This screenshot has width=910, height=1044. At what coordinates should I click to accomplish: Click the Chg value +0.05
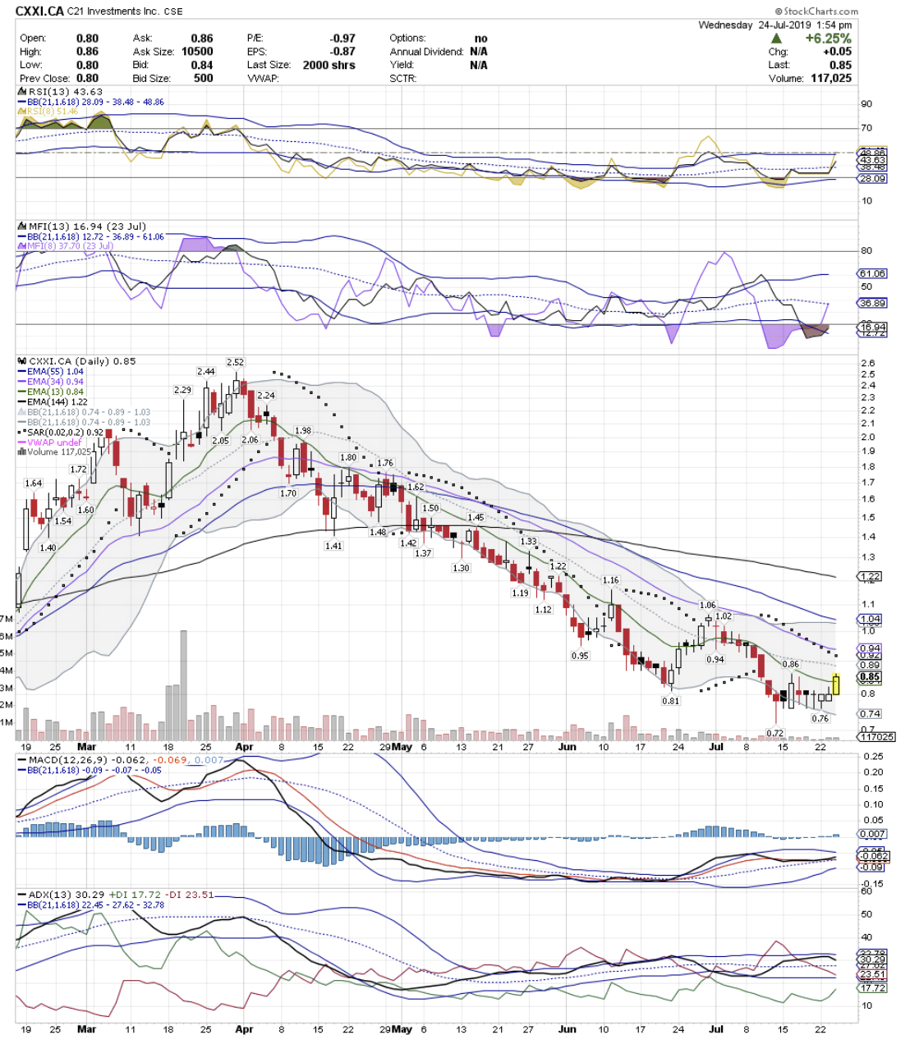pyautogui.click(x=838, y=52)
